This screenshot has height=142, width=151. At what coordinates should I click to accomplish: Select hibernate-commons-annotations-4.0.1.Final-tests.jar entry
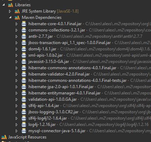click(78, 80)
